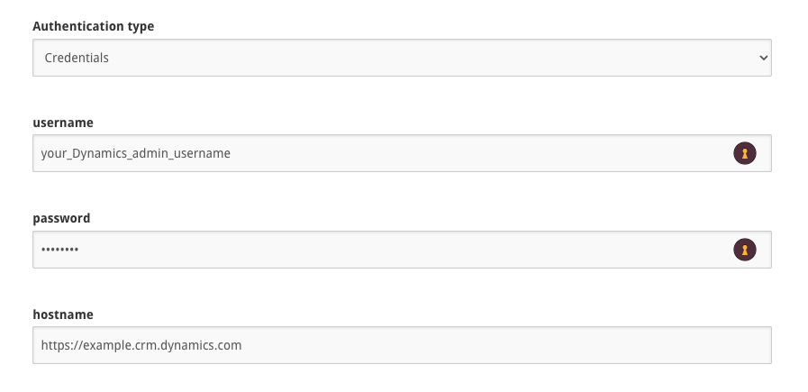Click the 'password' field label
The height and width of the screenshot is (392, 808).
61,218
